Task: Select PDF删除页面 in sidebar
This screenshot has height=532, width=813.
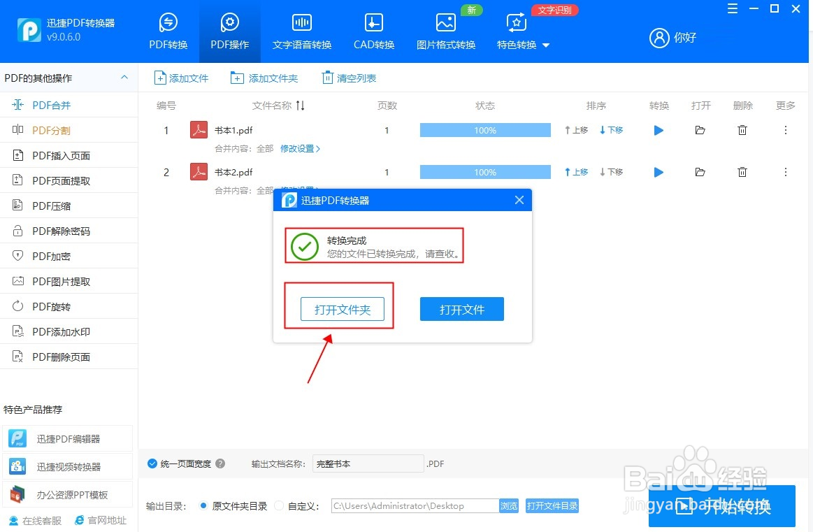Action: point(69,357)
